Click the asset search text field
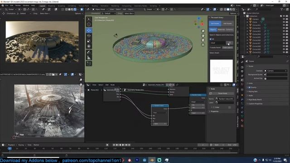 (x=217, y=43)
